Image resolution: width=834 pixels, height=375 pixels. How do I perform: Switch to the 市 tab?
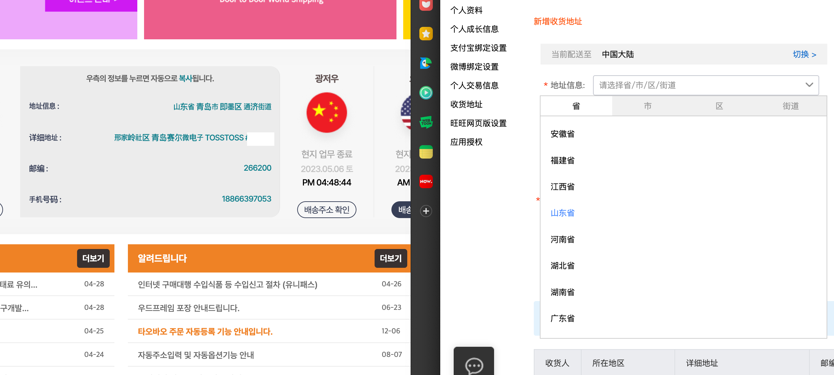[648, 106]
